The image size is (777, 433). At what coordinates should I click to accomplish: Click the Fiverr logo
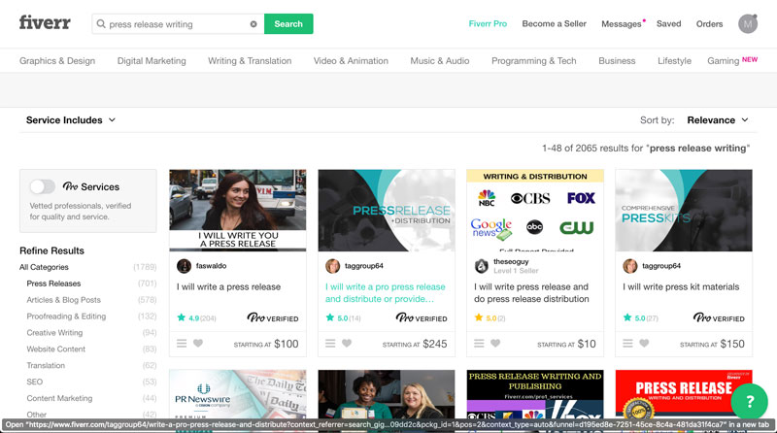point(45,22)
